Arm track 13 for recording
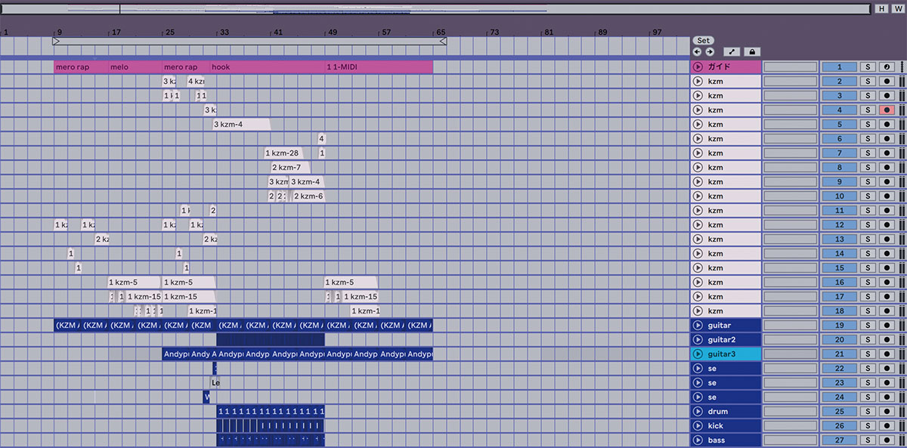 coord(887,239)
